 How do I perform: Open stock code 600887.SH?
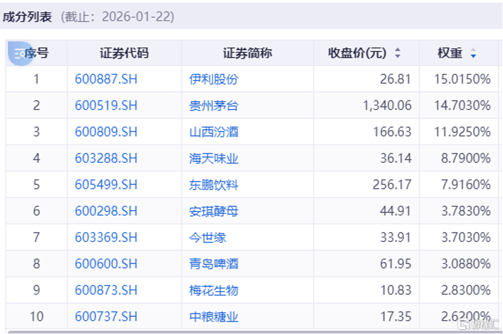tap(106, 79)
